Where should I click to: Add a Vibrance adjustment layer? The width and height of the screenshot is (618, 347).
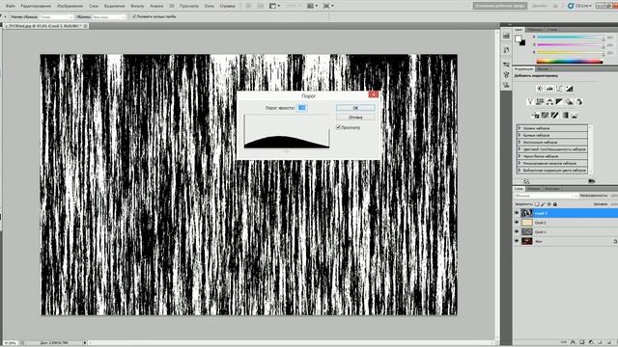point(530,102)
